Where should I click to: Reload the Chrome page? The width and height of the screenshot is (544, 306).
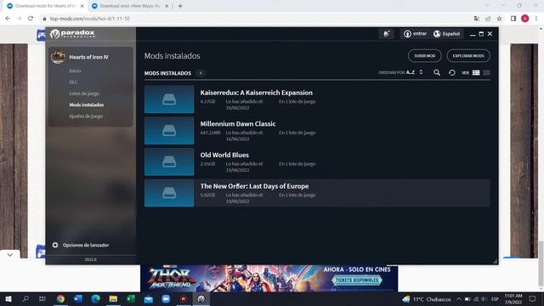point(31,19)
